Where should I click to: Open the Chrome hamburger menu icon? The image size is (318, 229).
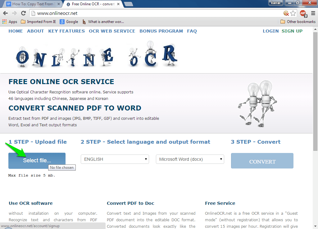(x=313, y=13)
